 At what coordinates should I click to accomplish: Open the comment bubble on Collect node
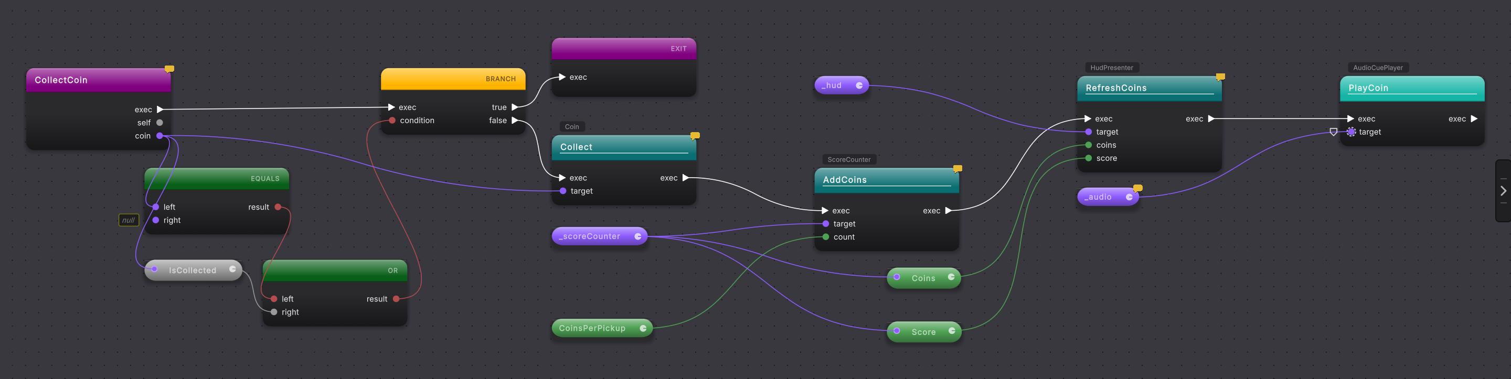pyautogui.click(x=695, y=136)
